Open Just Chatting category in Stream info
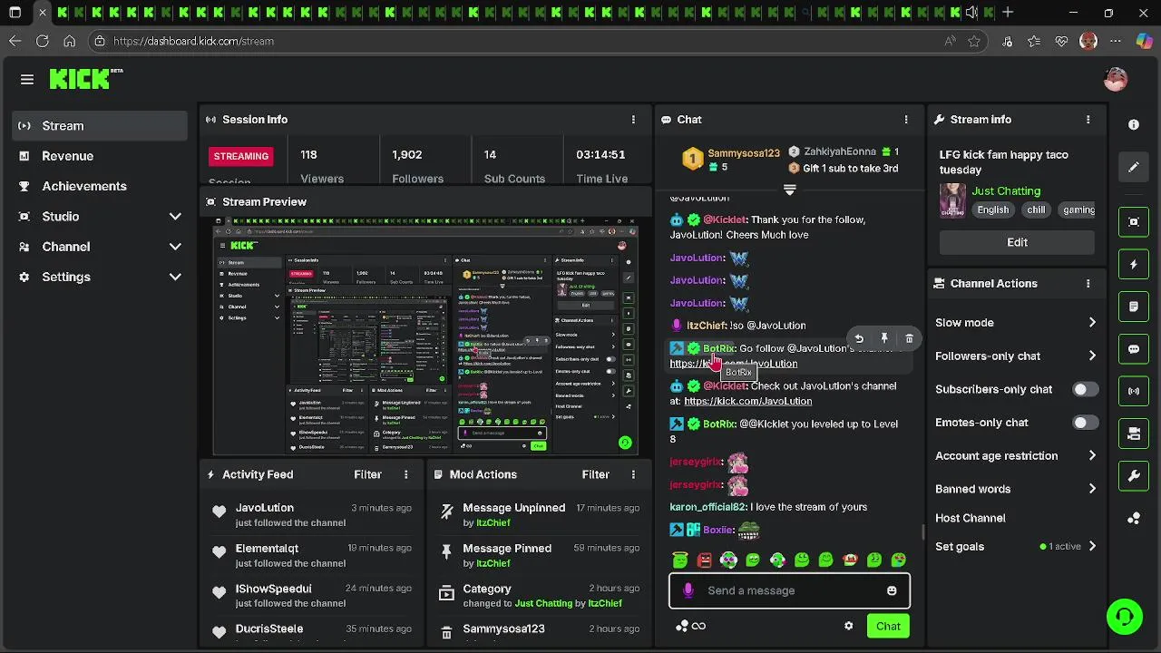This screenshot has width=1161, height=653. click(x=1006, y=191)
